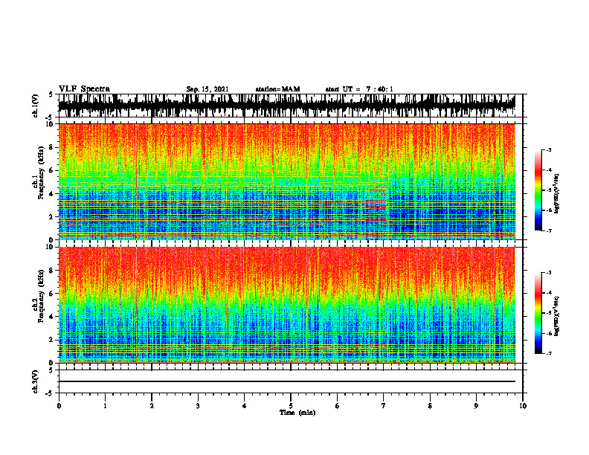Click the "ch.3(V)" axis label
This screenshot has height=455, width=589.
[36, 381]
